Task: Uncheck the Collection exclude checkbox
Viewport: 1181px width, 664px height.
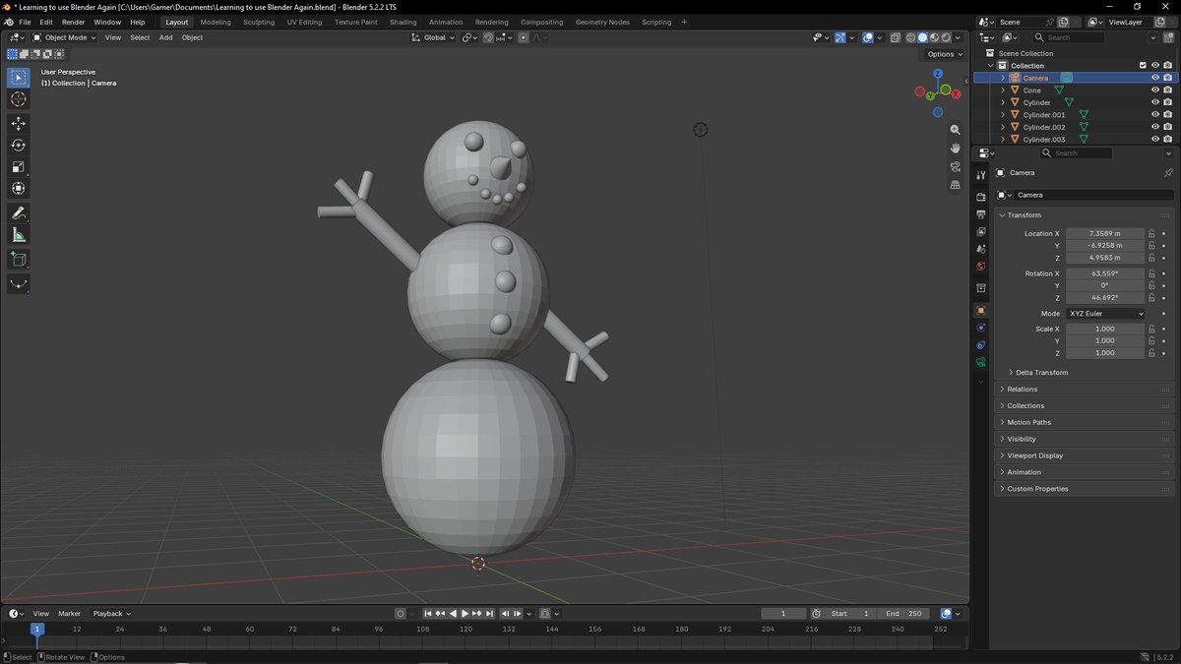Action: coord(1143,65)
